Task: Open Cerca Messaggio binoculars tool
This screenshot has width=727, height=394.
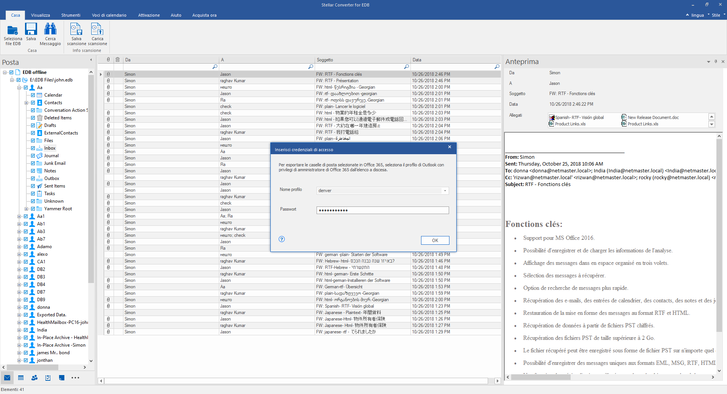Action: pyautogui.click(x=50, y=29)
